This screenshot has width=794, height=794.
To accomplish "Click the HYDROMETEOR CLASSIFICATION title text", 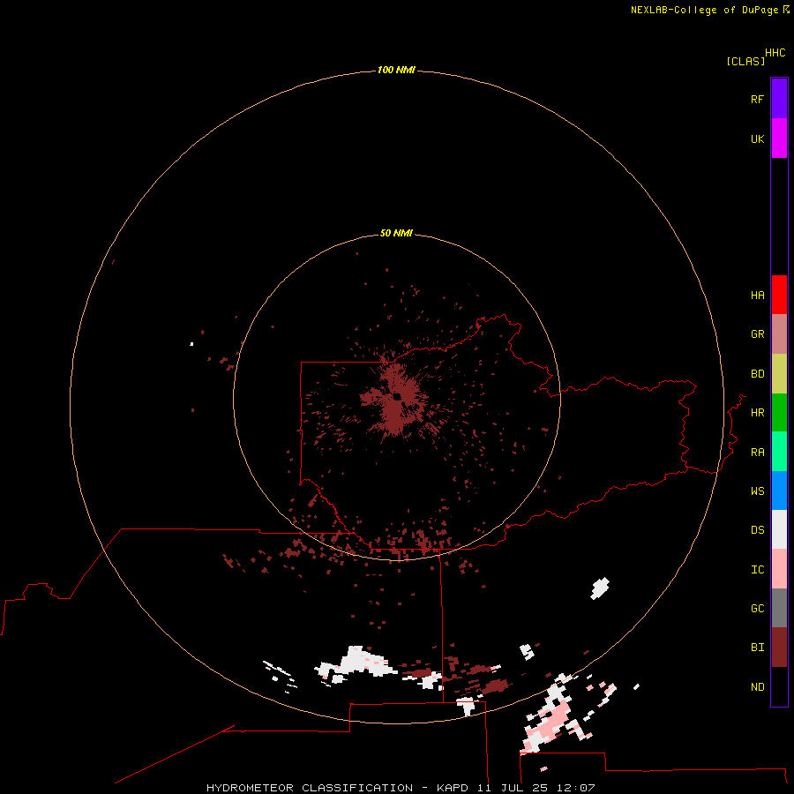I will click(x=310, y=788).
